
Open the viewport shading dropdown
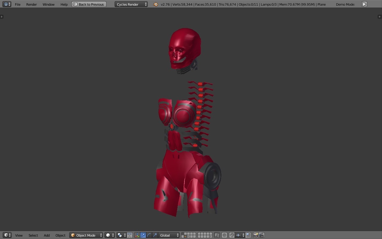click(x=110, y=235)
